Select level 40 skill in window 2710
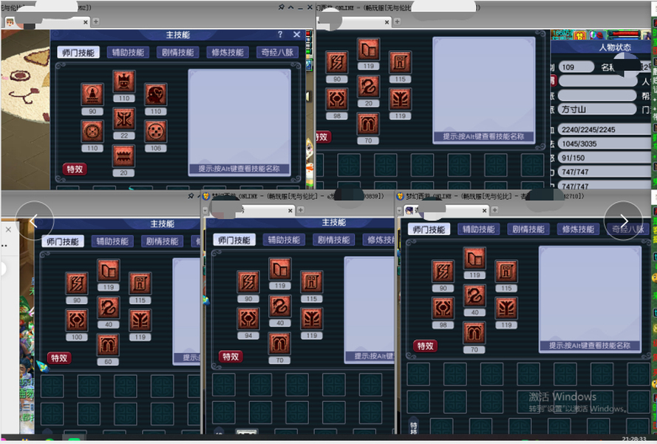Viewport: 657px width, 444px height. point(474,296)
